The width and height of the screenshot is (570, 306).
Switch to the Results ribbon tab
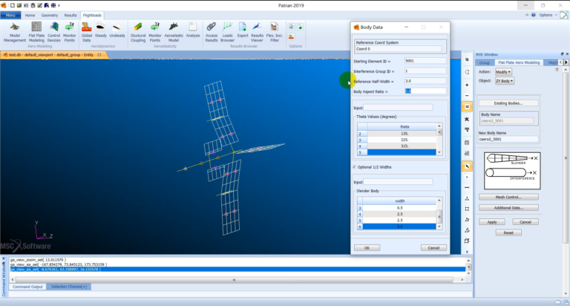coord(71,16)
